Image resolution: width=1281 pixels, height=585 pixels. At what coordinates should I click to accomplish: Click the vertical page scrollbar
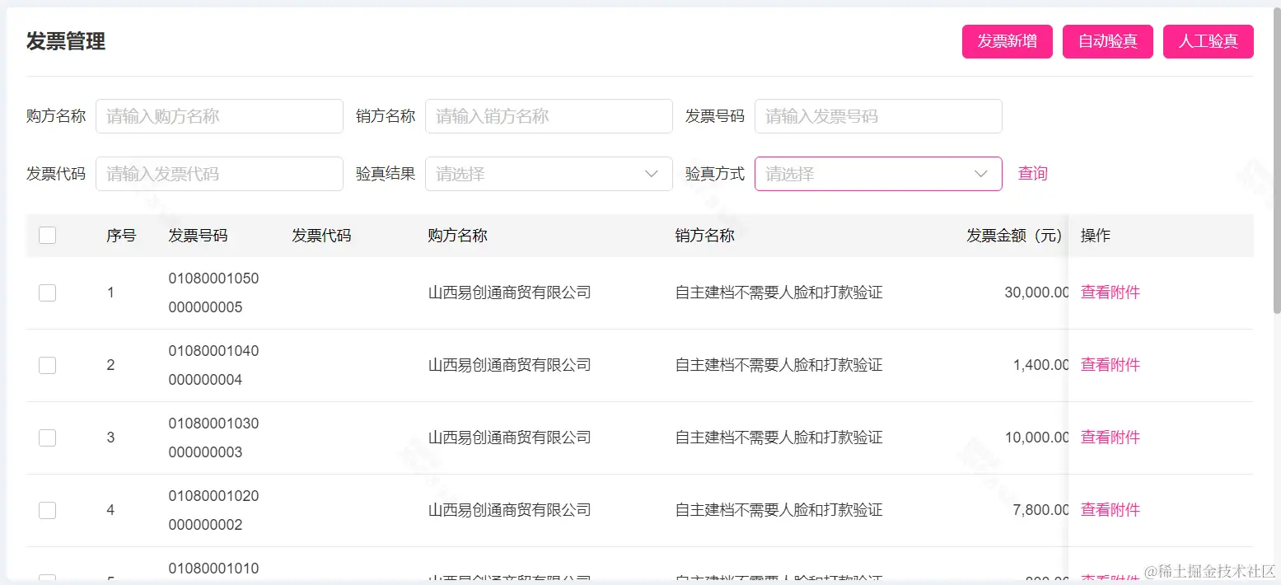1277,161
